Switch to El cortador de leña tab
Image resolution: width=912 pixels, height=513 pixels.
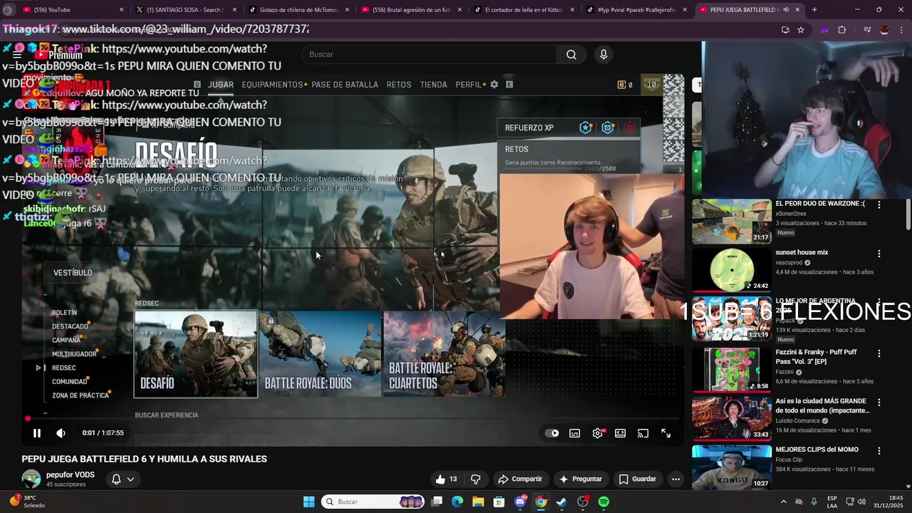[523, 10]
